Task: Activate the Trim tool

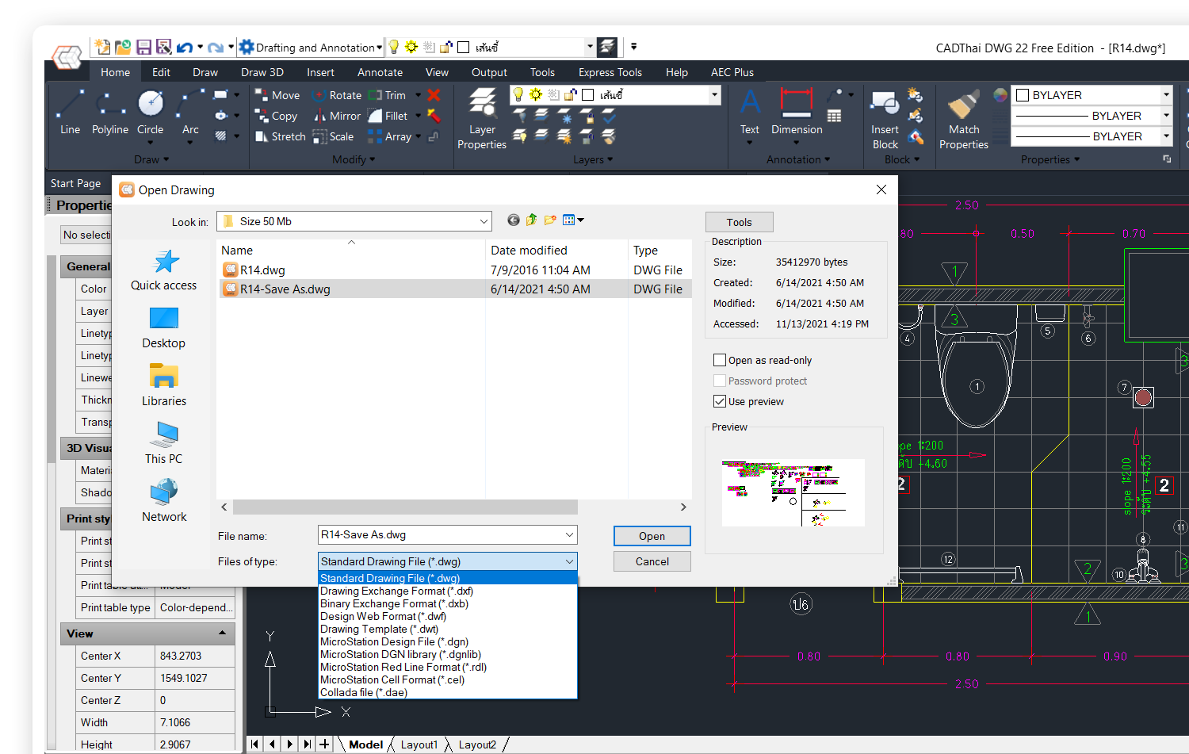Action: [x=387, y=95]
